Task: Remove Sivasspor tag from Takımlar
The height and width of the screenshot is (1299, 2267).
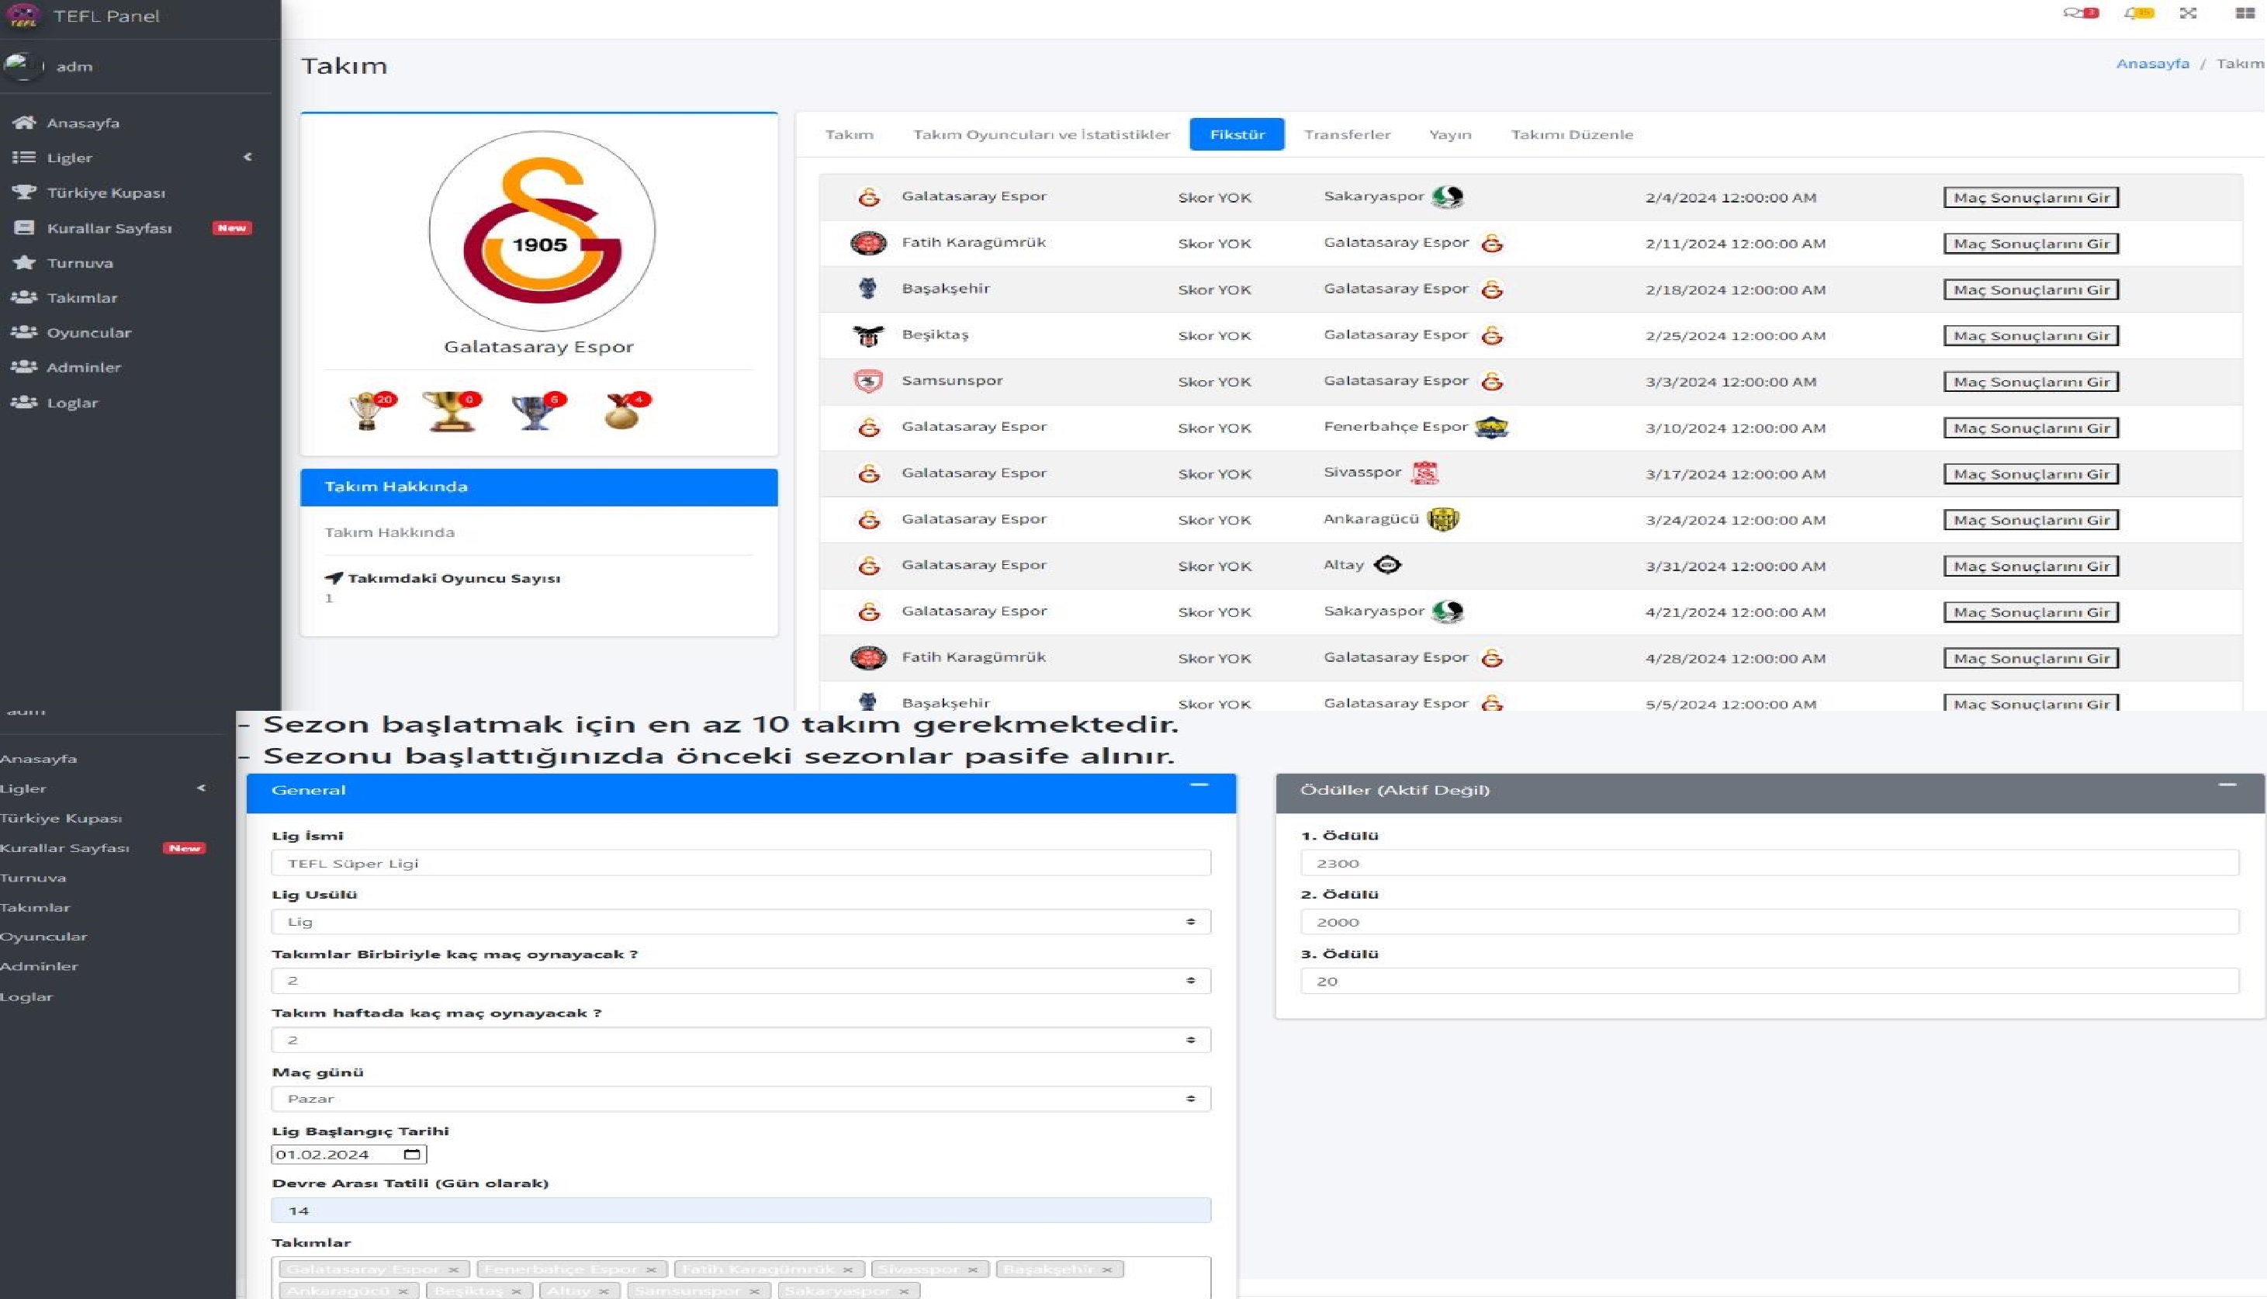Action: (x=973, y=1269)
